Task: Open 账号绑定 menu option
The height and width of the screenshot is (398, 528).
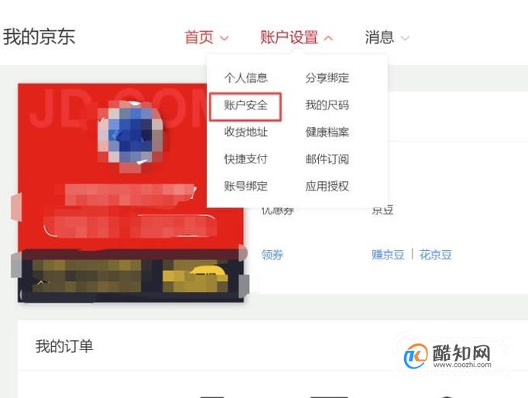Action: 246,186
